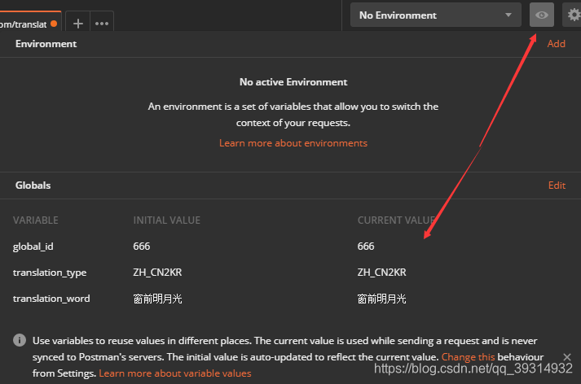The height and width of the screenshot is (384, 581).
Task: Open tab options three-dots menu
Action: 102,24
